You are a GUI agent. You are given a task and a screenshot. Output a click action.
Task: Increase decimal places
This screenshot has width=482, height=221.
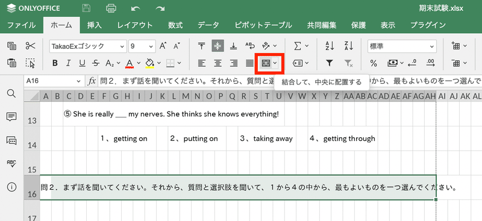pos(431,63)
